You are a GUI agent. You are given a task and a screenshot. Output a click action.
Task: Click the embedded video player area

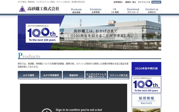(x=74, y=98)
